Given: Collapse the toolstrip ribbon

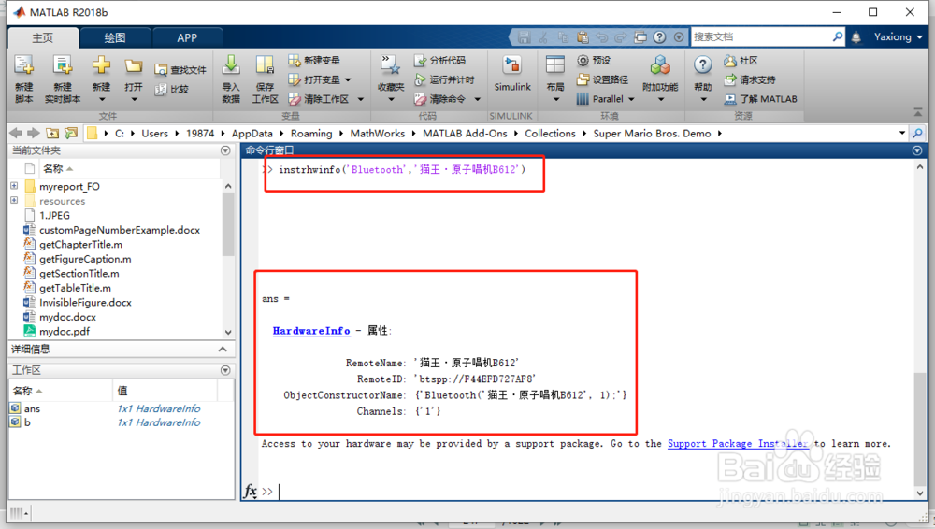Looking at the screenshot, I should point(918,112).
